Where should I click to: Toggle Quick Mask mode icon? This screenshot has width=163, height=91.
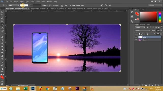click(x=2, y=81)
